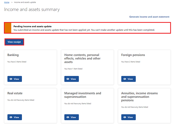Click Managed investments and superannuation heading

point(82,95)
